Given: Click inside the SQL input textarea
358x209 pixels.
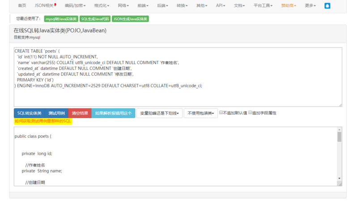Looking at the screenshot, I should click(x=178, y=77).
